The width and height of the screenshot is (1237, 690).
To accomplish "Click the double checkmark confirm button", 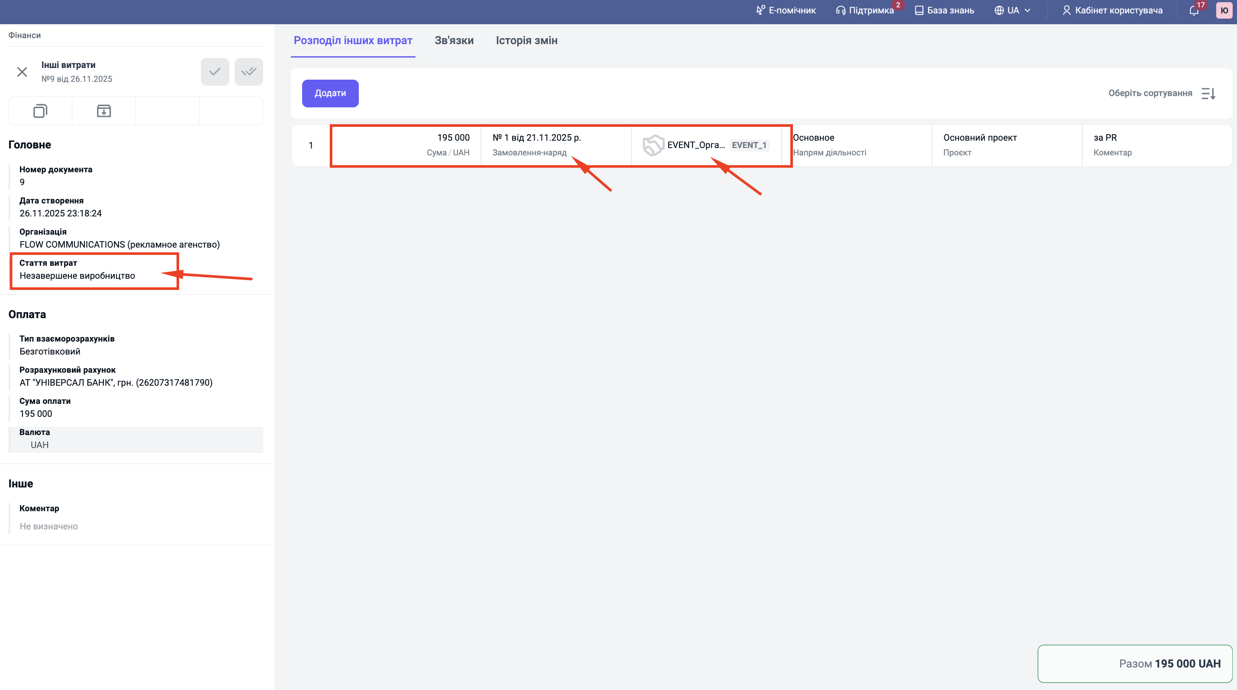I will [248, 72].
